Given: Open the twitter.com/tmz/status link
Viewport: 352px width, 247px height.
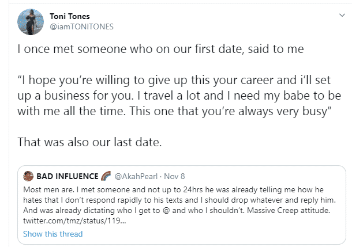Looking at the screenshot, I should [74, 221].
